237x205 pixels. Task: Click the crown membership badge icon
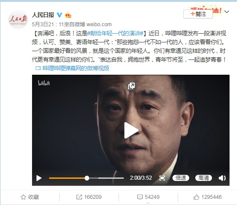pos(68,15)
